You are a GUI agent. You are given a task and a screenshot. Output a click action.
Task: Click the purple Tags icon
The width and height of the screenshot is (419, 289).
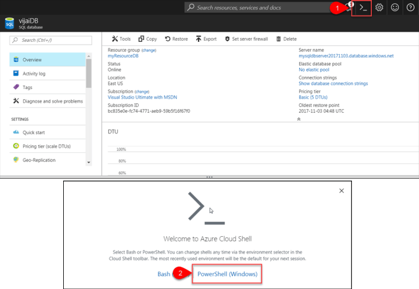tap(16, 87)
